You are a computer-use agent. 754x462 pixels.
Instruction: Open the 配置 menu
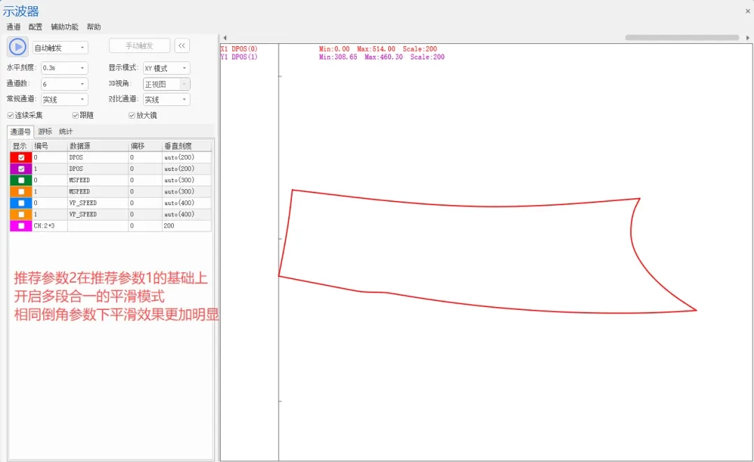coord(35,27)
